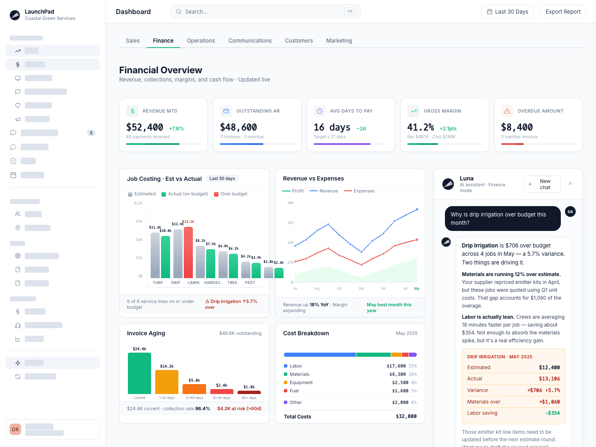Click the Fuel $1,600 cost row
Viewport: 596px width, 447px height.
pos(350,391)
